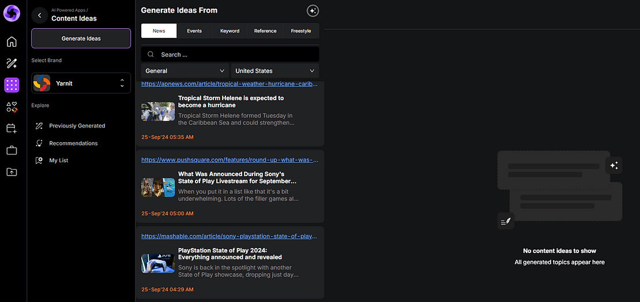Viewport: 640px width, 302px height.
Task: Open the General category dropdown
Action: coord(185,71)
